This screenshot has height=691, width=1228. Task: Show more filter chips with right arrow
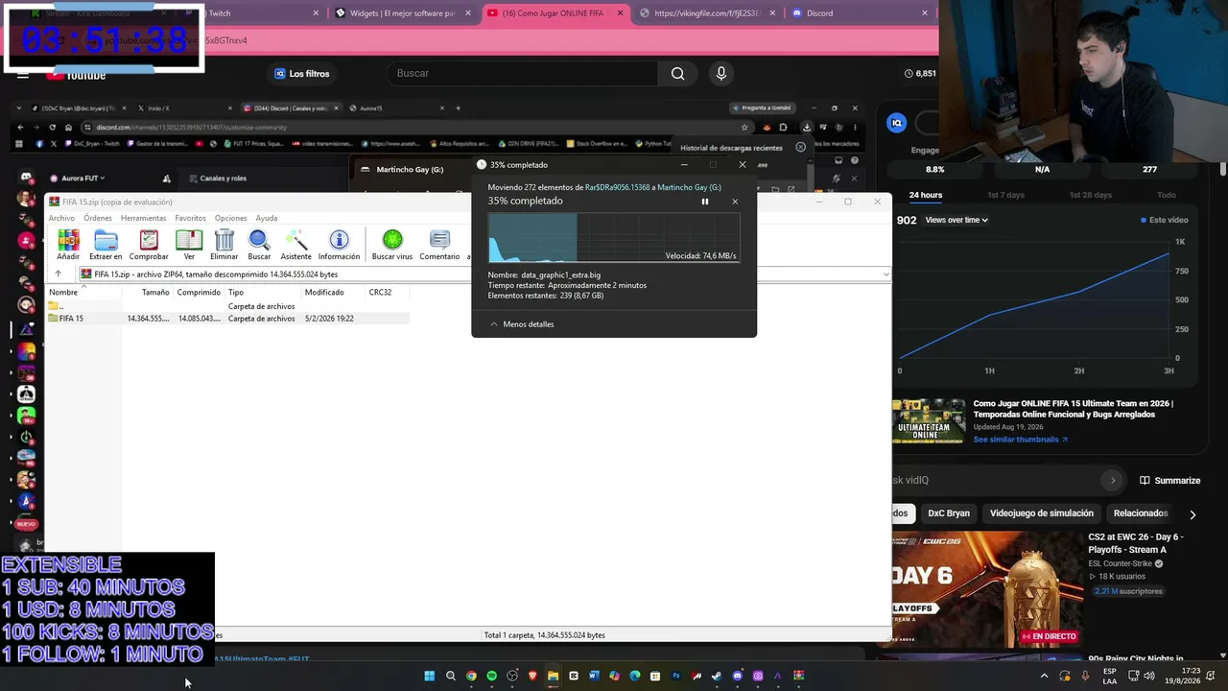tap(1193, 514)
